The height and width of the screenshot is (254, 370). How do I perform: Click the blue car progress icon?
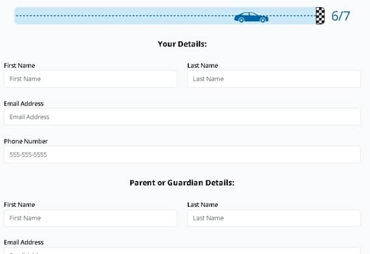tap(251, 17)
